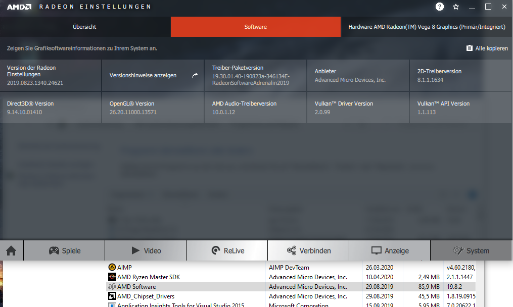Click size 45,5 MB for AMD_Chipset_Drivers
513x307 pixels.
pyautogui.click(x=429, y=296)
